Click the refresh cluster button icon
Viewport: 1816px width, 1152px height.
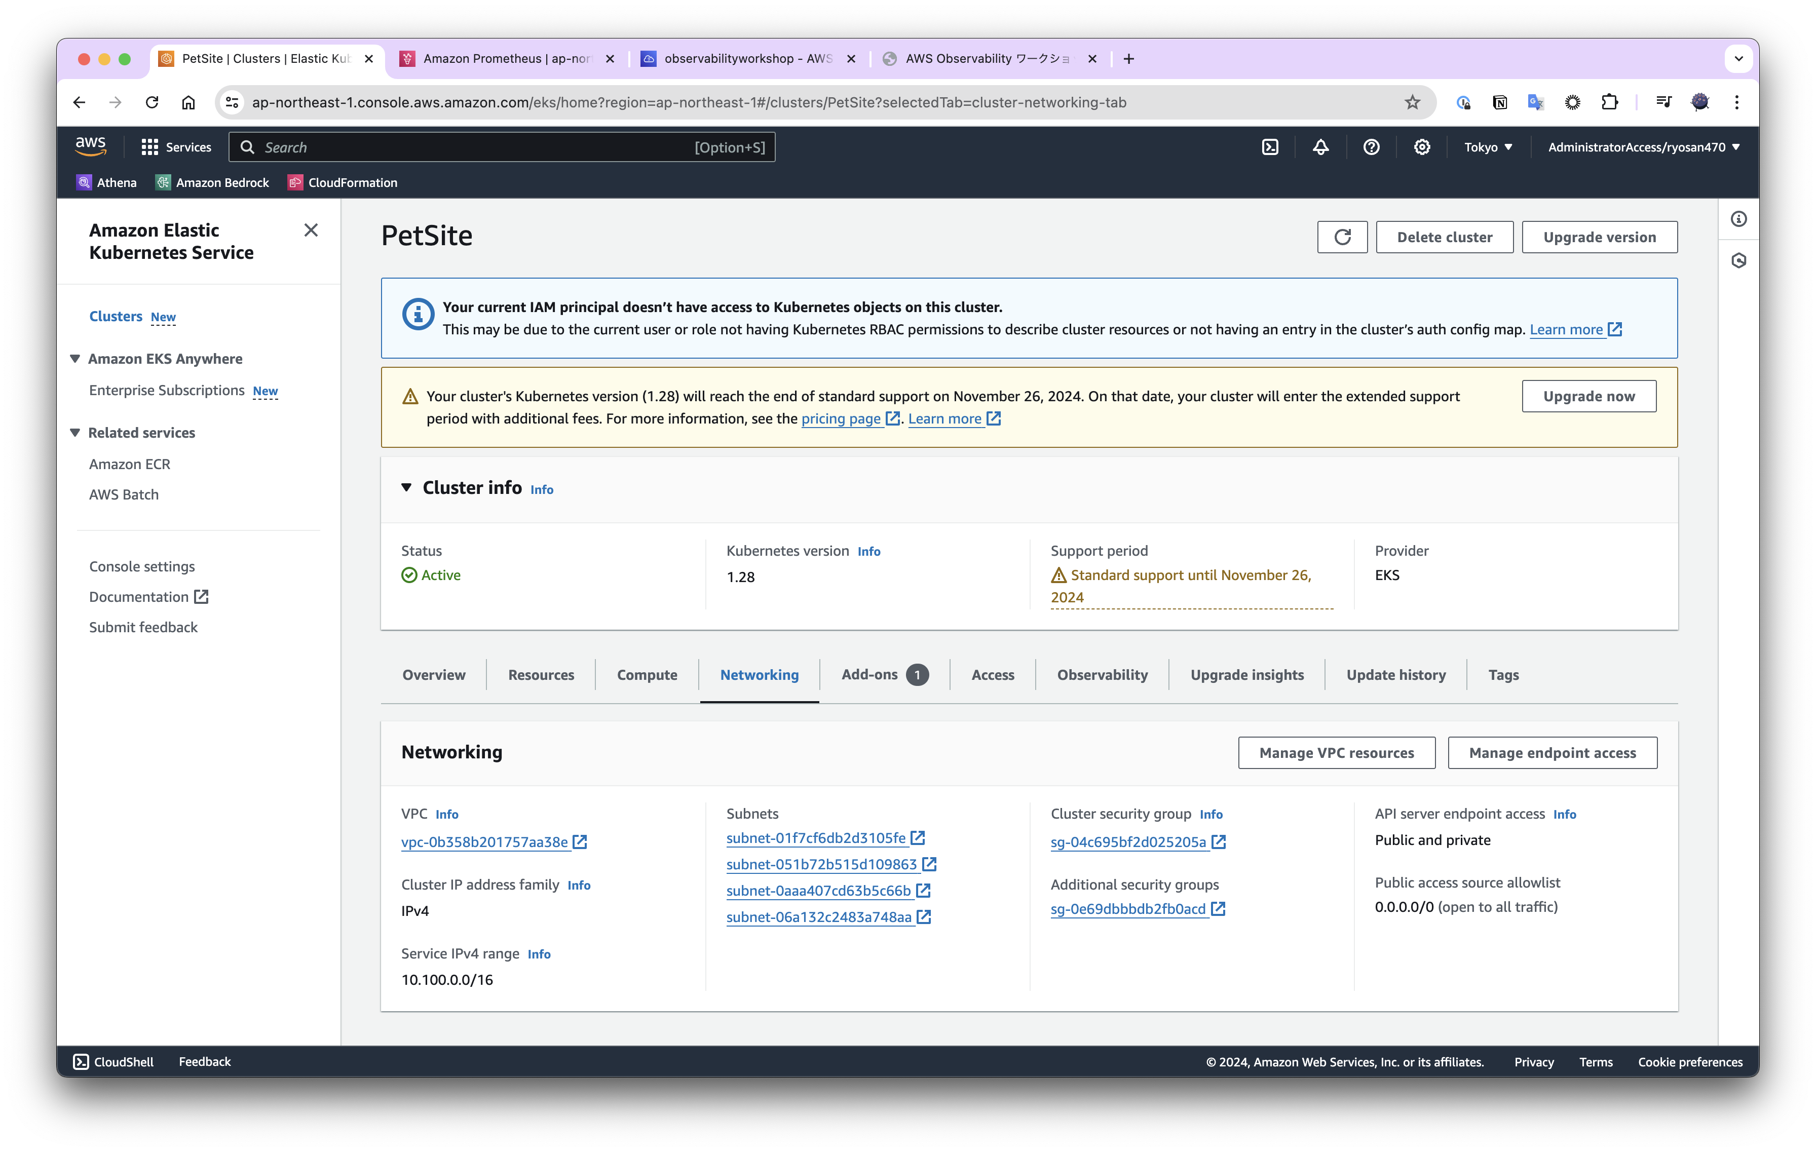coord(1342,237)
